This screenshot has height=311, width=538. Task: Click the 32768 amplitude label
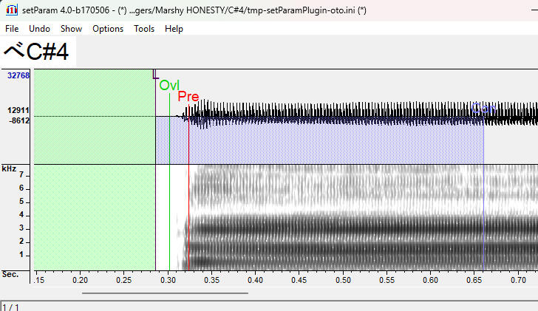coord(18,75)
